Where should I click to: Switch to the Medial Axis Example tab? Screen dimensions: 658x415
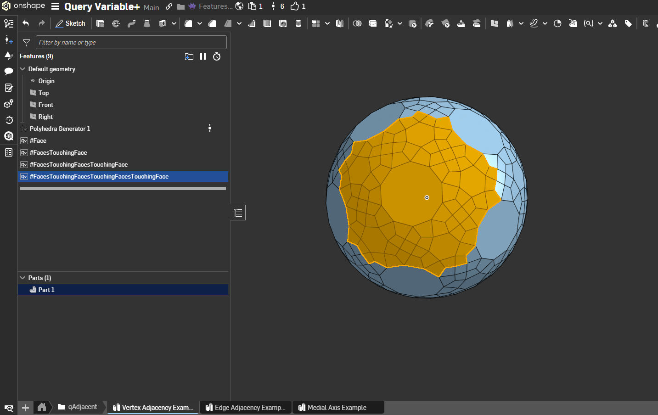(x=337, y=408)
